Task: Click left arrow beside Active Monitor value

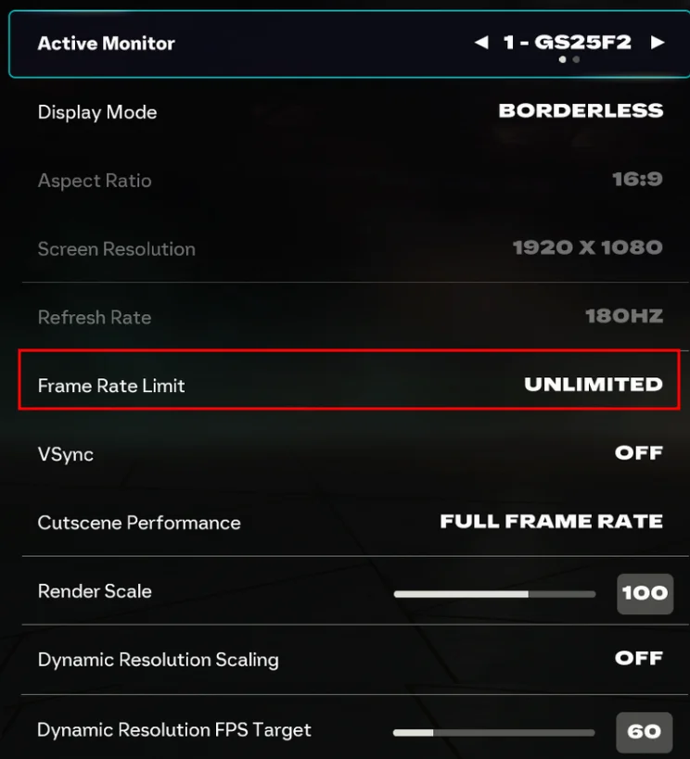Action: pyautogui.click(x=480, y=43)
